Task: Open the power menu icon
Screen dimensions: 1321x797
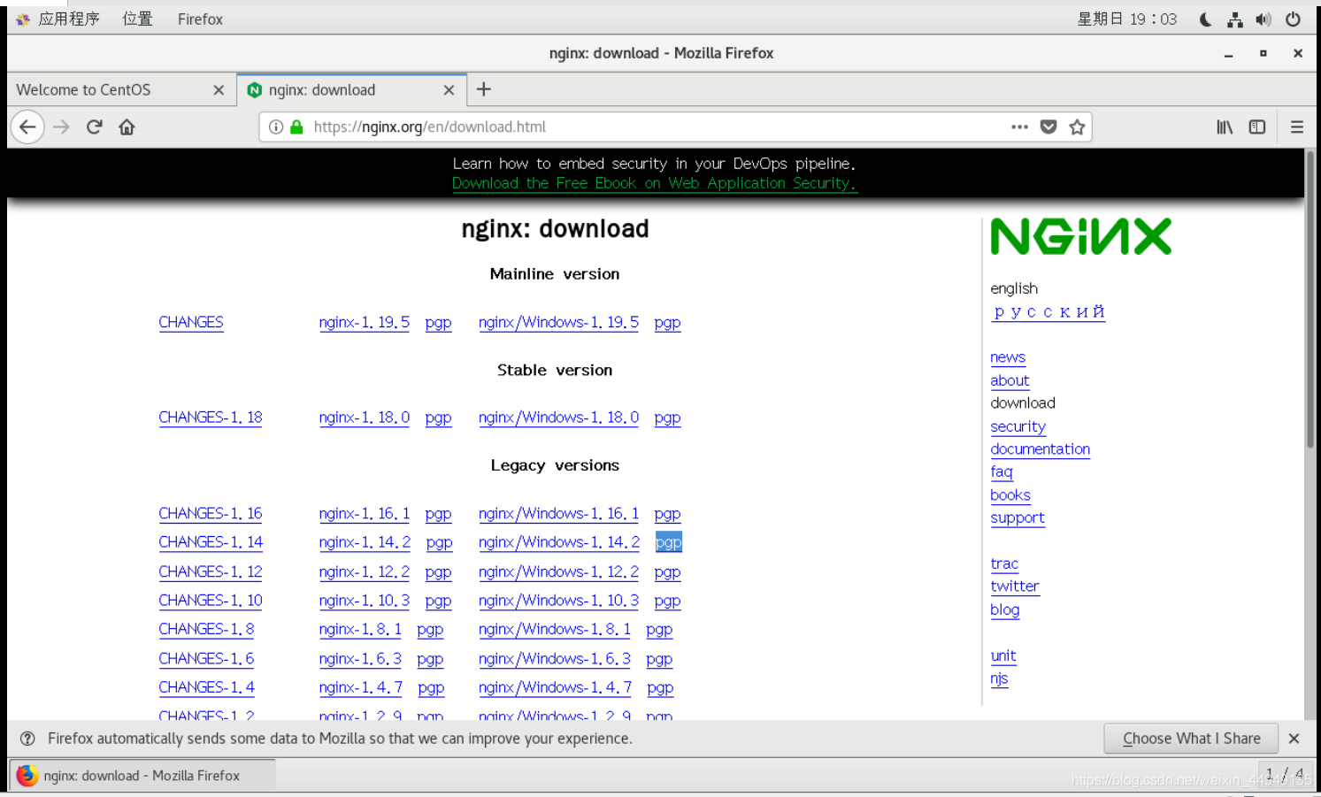Action: (x=1293, y=19)
